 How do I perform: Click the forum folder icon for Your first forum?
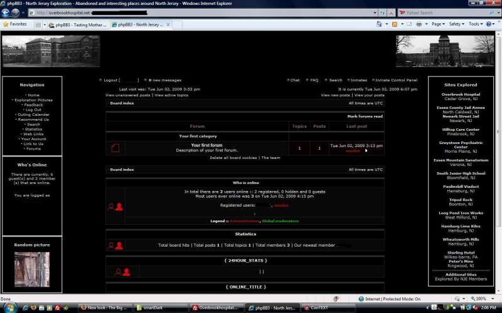(115, 148)
